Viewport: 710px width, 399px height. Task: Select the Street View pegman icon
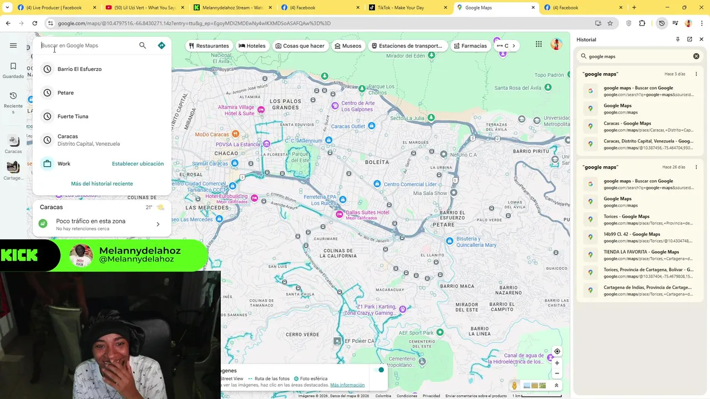coord(515,386)
